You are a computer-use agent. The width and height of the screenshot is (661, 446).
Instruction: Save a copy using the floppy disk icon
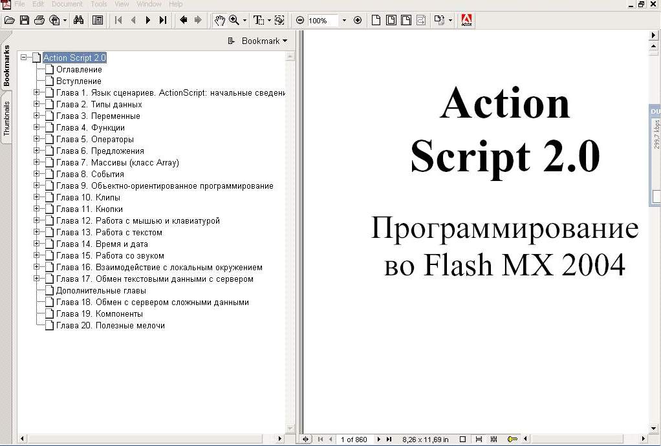click(25, 20)
